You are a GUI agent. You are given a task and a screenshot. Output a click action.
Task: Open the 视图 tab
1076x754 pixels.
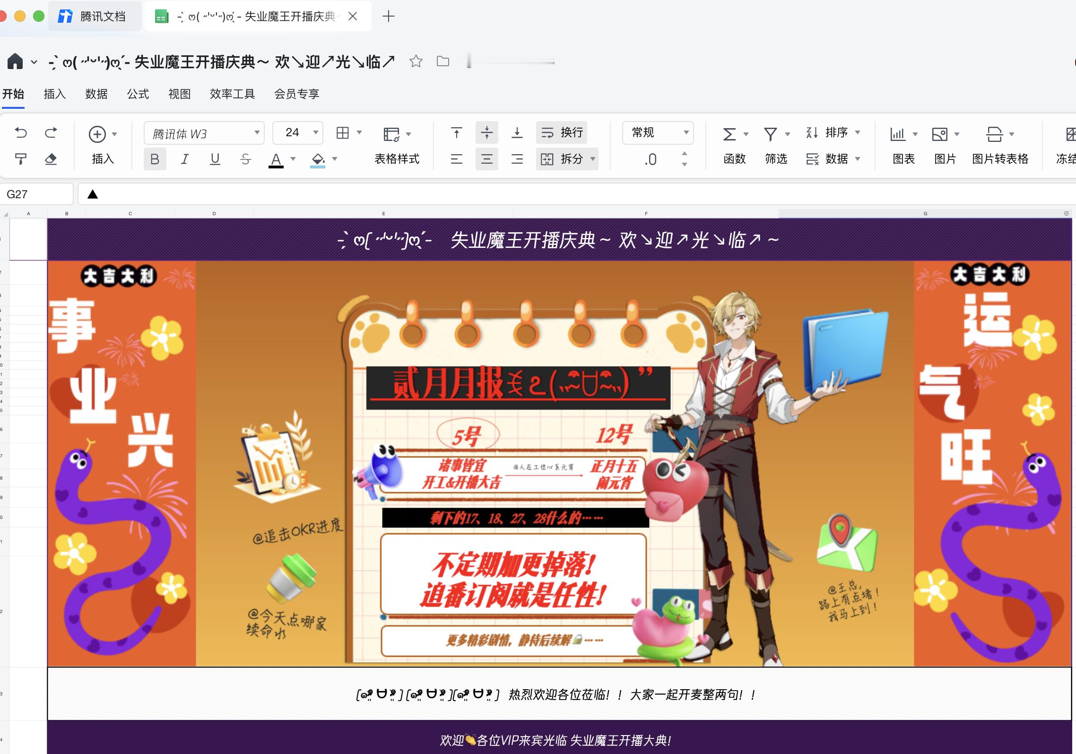pyautogui.click(x=180, y=94)
